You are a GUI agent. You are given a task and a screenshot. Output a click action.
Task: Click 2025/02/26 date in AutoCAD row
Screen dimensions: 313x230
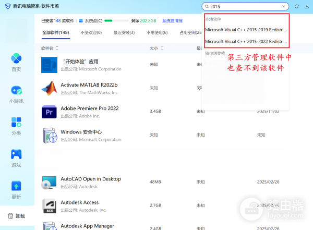268,182
